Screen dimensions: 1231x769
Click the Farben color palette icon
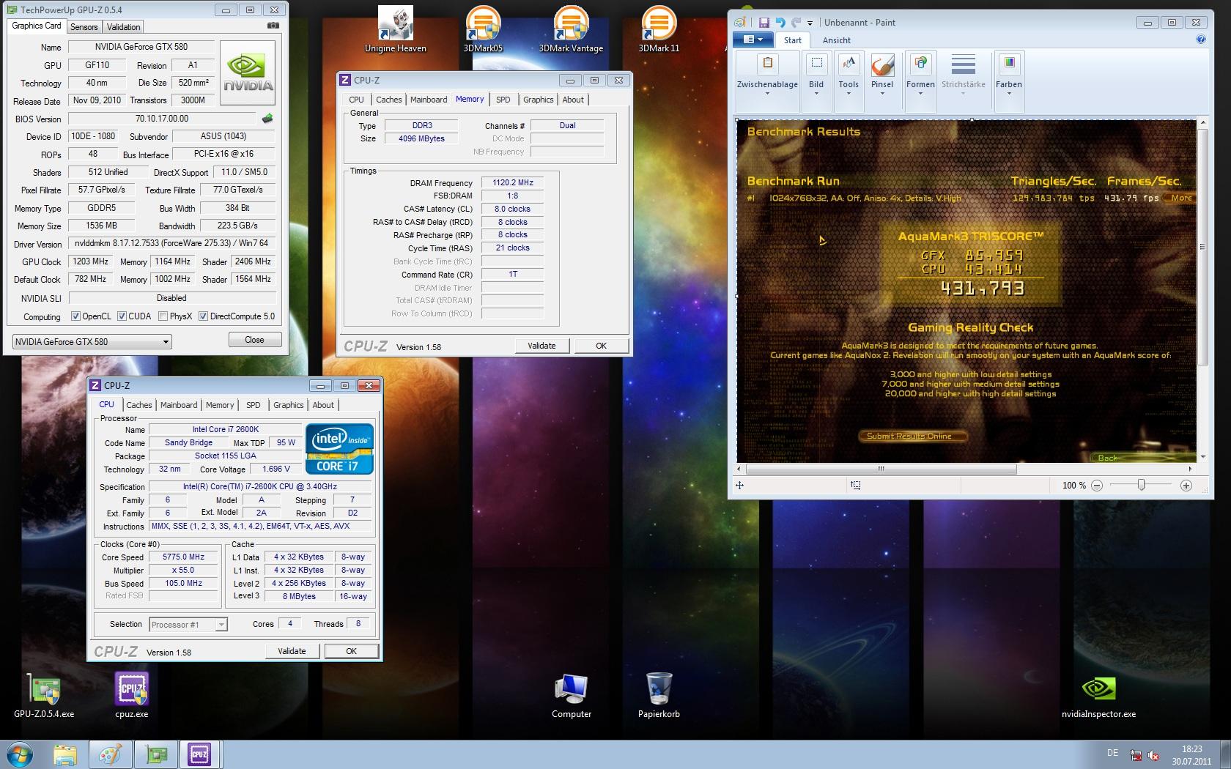pos(1009,64)
